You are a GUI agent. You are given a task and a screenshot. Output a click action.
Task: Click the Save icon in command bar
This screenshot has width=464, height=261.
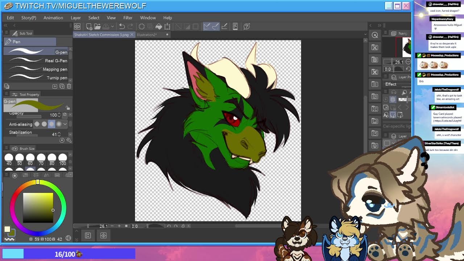(x=106, y=26)
